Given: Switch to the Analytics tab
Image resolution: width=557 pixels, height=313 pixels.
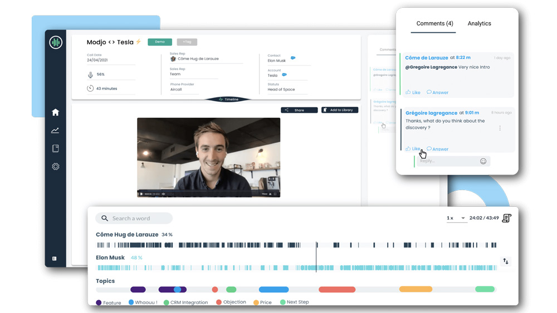Looking at the screenshot, I should (479, 23).
